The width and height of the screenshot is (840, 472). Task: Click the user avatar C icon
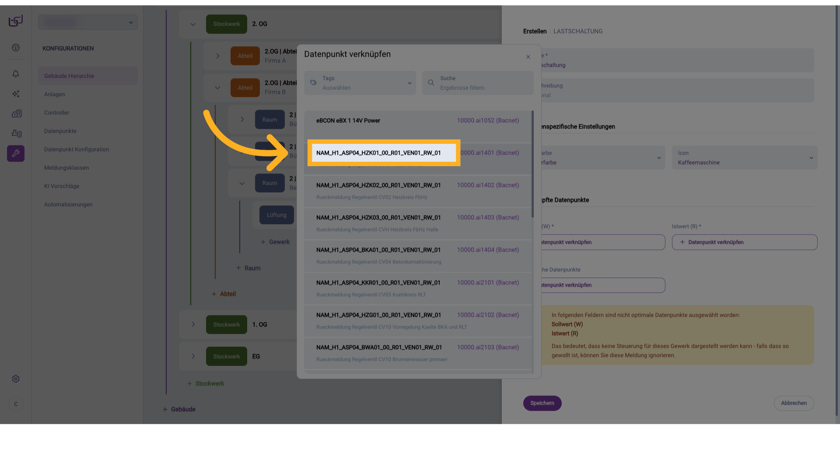click(16, 404)
